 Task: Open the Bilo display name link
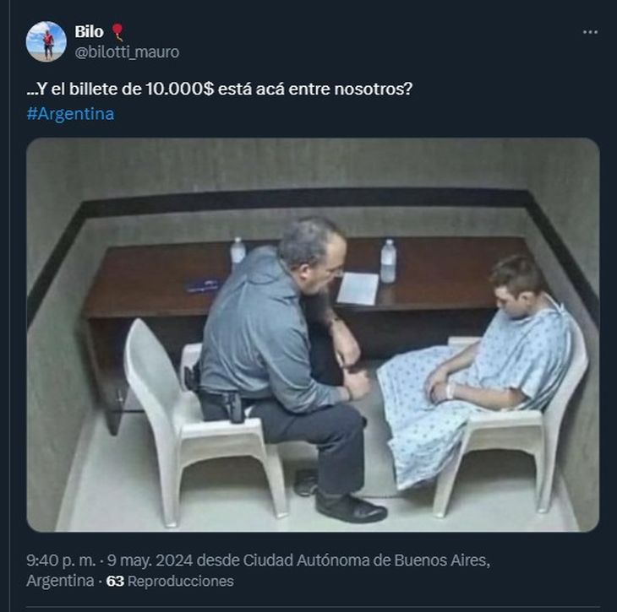pos(89,32)
